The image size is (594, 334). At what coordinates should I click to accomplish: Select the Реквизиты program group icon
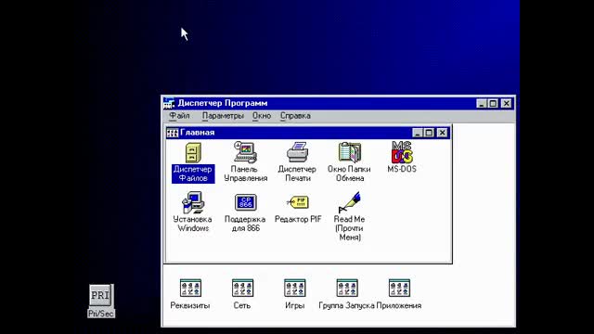190,289
